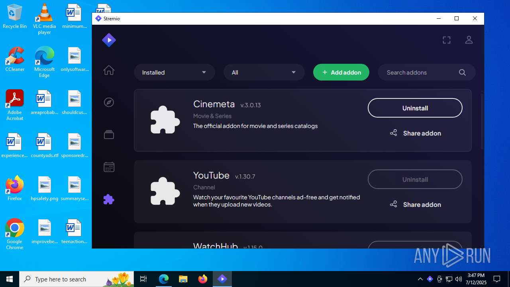Open the Windows Start menu
Viewport: 510px width, 287px height.
coord(10,279)
